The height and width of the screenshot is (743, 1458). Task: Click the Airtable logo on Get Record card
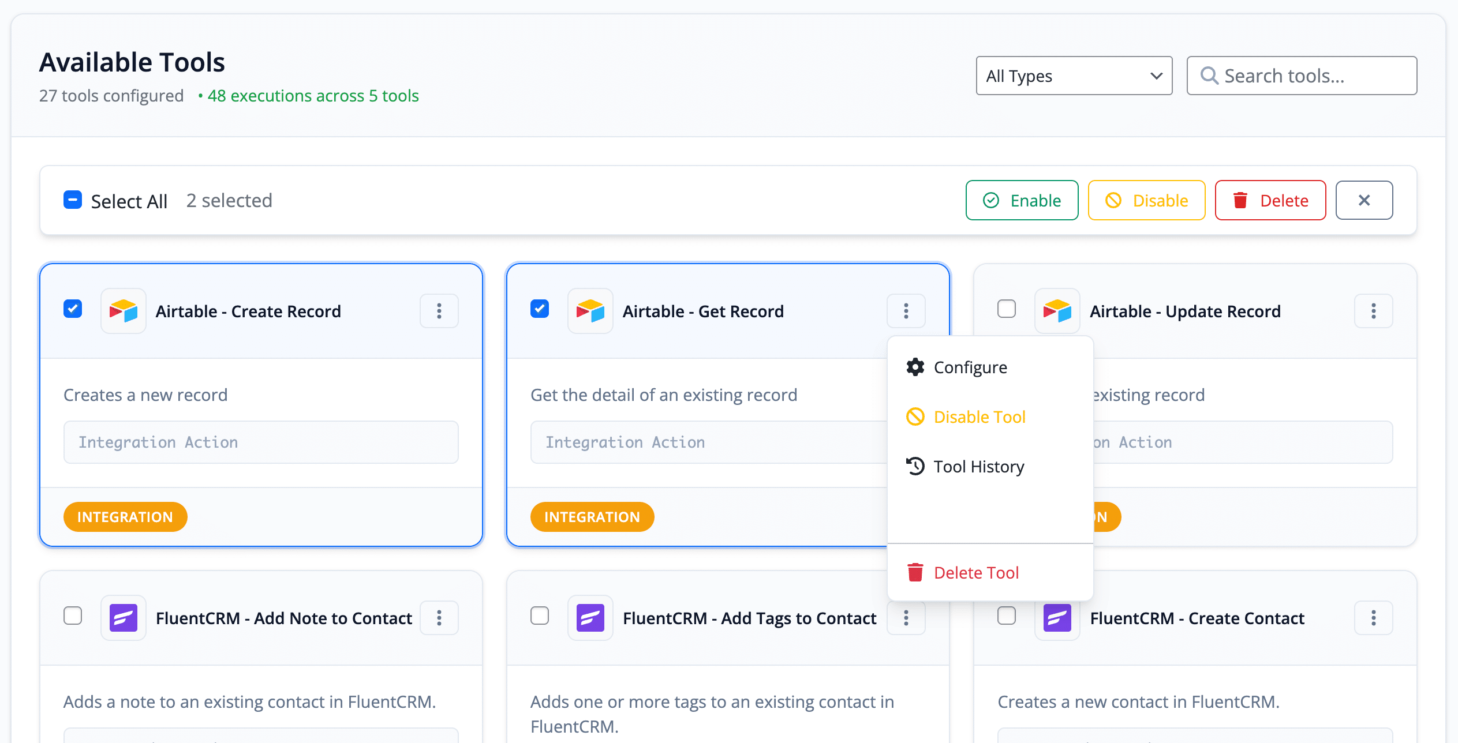pyautogui.click(x=590, y=311)
